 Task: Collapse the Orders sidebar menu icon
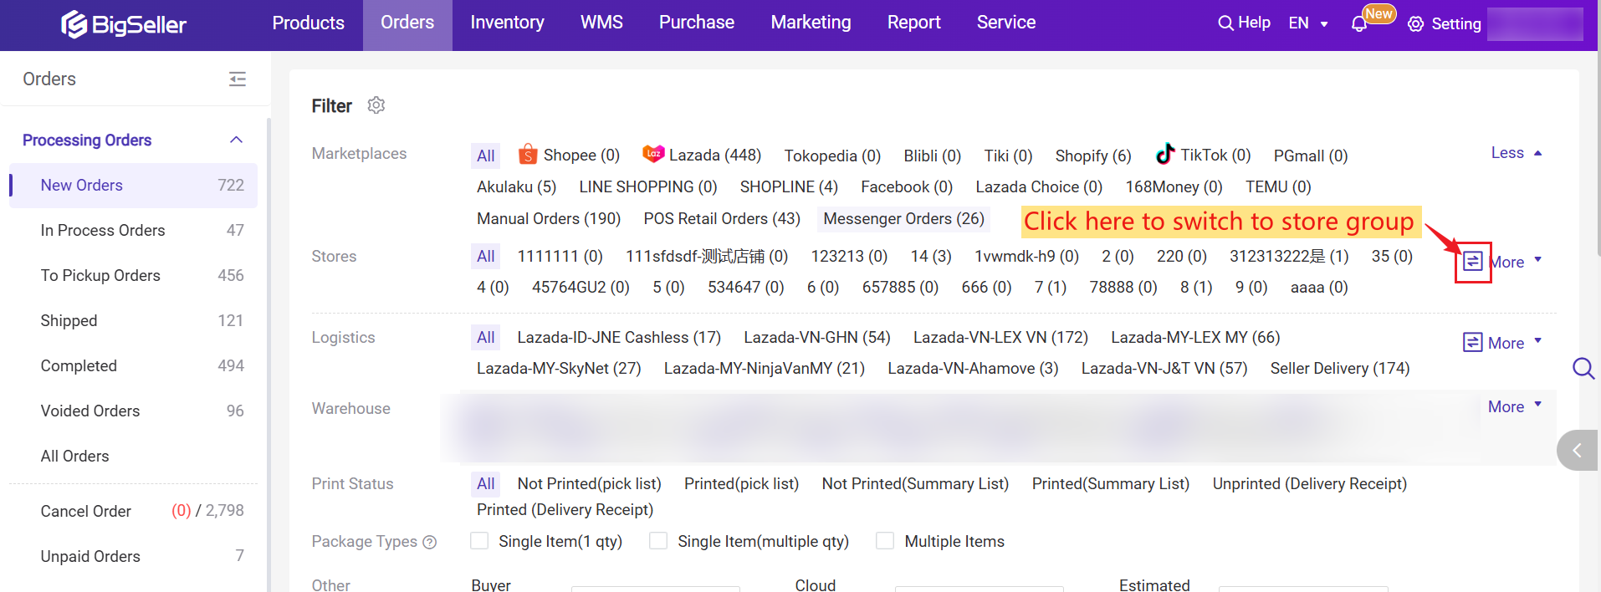click(x=238, y=79)
